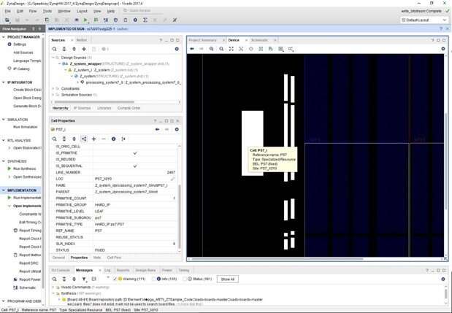Click the help question mark in Device panel
452x313 pixels.
(x=432, y=40)
